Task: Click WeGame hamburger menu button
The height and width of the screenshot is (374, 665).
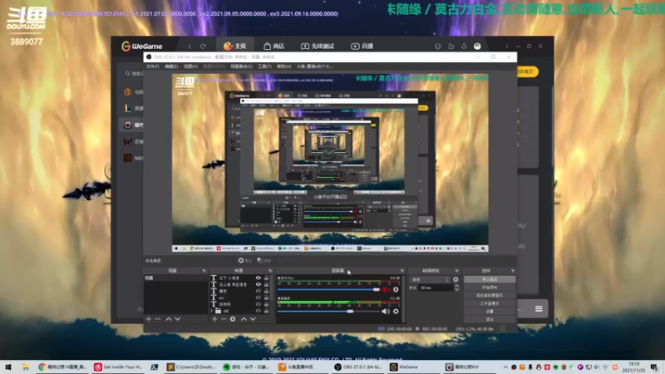Action: pos(539,308)
